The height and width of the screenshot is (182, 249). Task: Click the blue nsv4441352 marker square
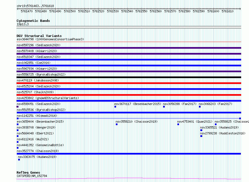point(18,148)
